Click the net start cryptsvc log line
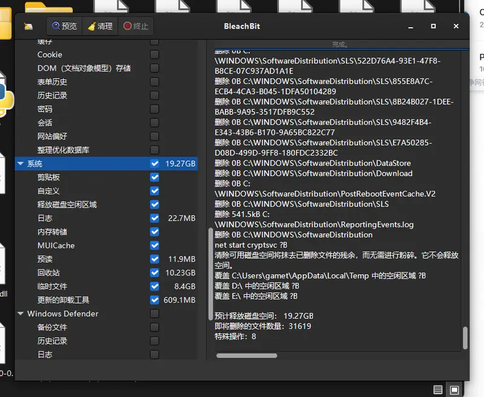Viewport: 484px width, 397px height. click(251, 245)
